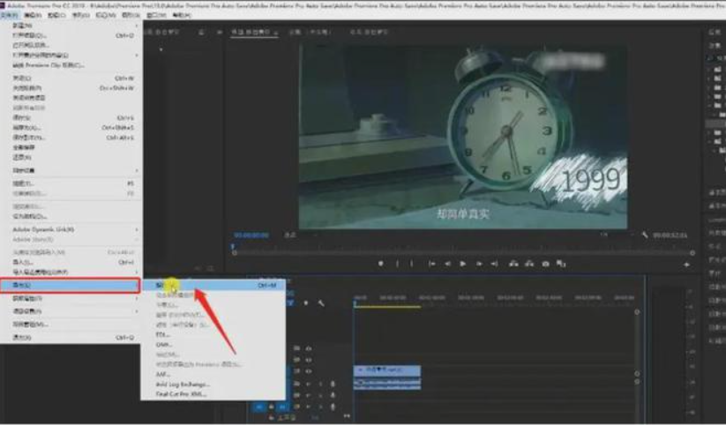Click the blue current timecode field
Screen dimensions: 726x425
coord(251,235)
